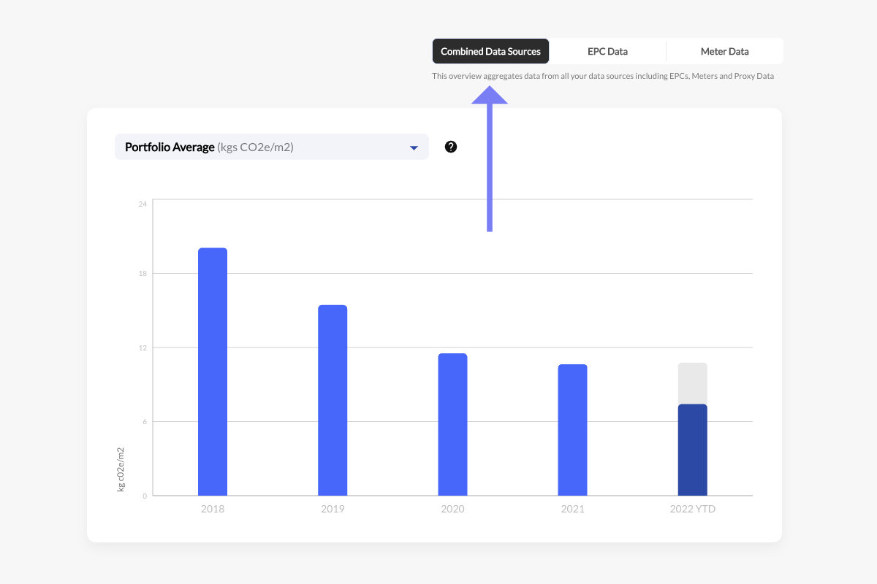The height and width of the screenshot is (584, 877).
Task: Click the '24' y-axis value
Action: (143, 204)
